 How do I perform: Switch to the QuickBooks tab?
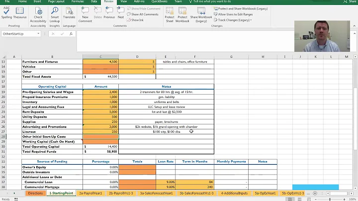tap(159, 1)
